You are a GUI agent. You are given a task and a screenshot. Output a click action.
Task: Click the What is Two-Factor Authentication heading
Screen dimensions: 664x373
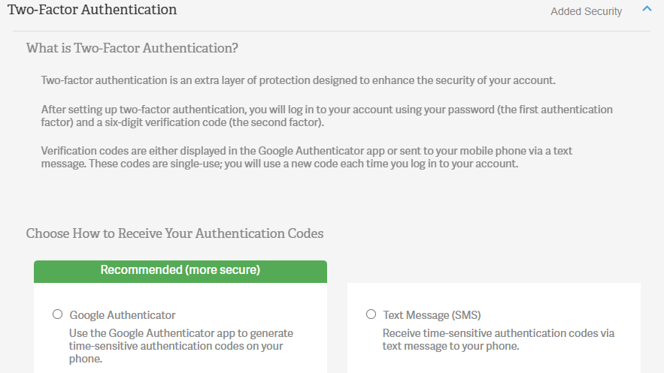click(x=132, y=48)
